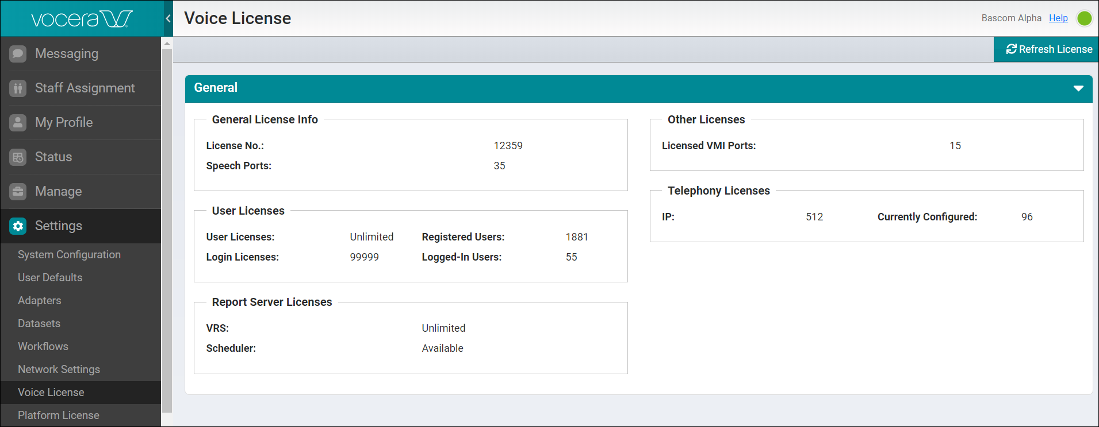Open System Configuration settings
This screenshot has height=427, width=1099.
click(x=69, y=255)
